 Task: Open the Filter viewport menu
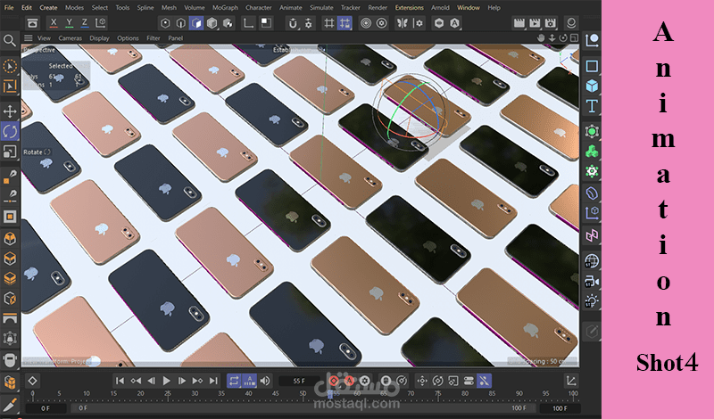[153, 38]
